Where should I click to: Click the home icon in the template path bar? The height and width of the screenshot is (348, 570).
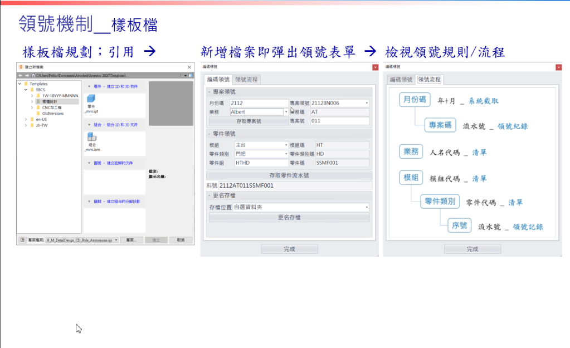pos(33,75)
